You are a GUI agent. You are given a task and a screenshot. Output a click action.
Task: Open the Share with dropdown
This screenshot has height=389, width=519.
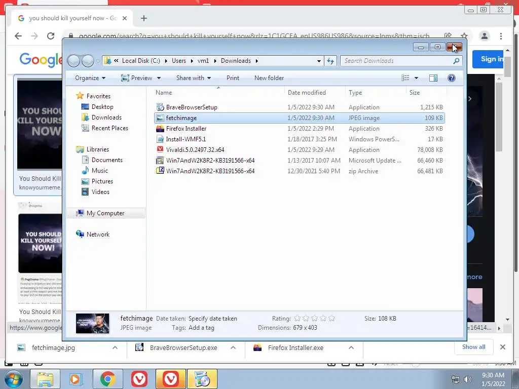click(193, 78)
